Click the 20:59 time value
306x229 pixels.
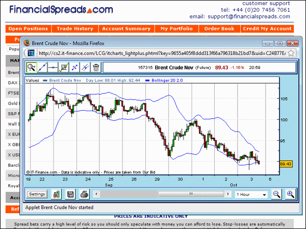coord(254,67)
